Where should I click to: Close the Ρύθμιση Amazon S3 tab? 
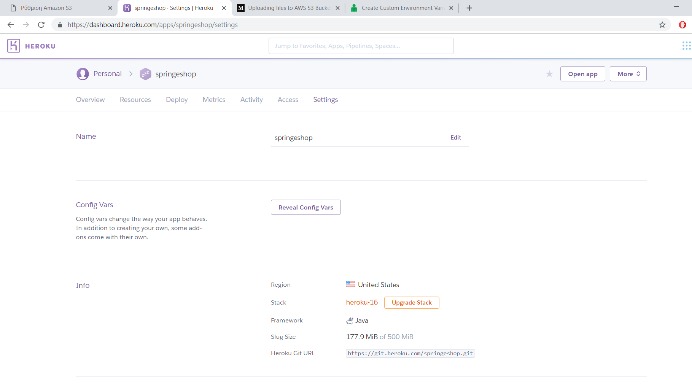(x=110, y=8)
